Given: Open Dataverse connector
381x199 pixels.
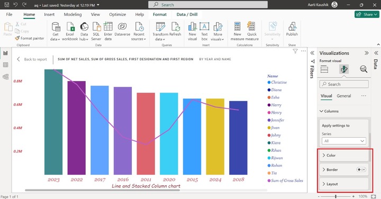Looking at the screenshot, I should [x=122, y=29].
